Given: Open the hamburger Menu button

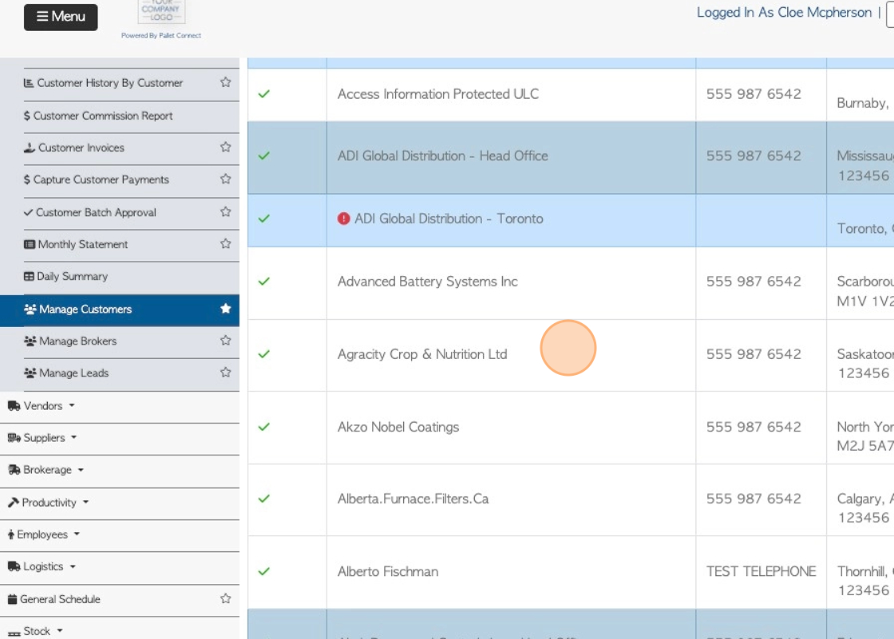Looking at the screenshot, I should coord(61,17).
